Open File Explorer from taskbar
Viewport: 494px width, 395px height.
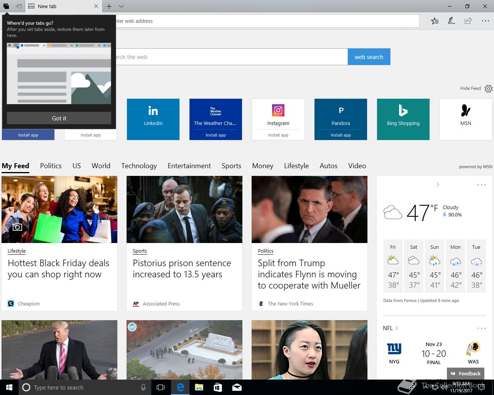pos(199,387)
